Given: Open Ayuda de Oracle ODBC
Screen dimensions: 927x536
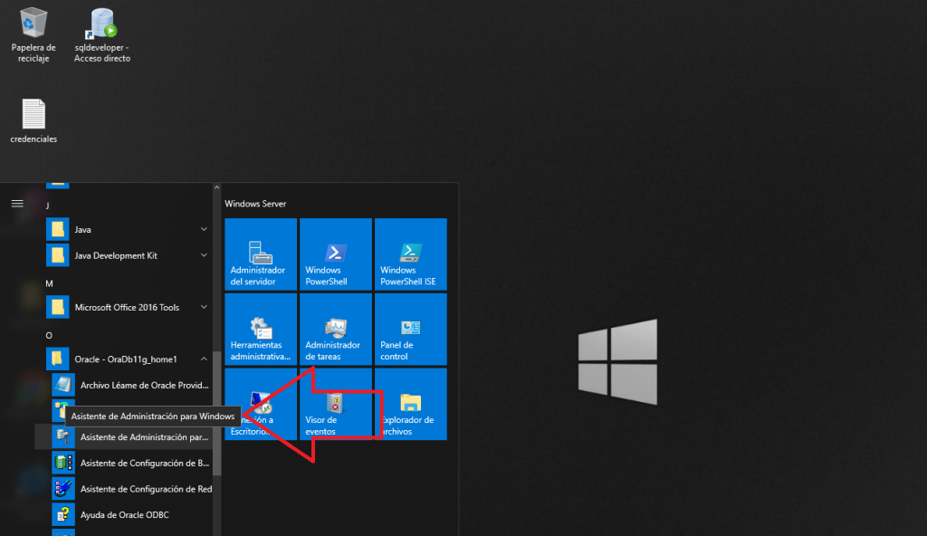Looking at the screenshot, I should click(x=127, y=515).
